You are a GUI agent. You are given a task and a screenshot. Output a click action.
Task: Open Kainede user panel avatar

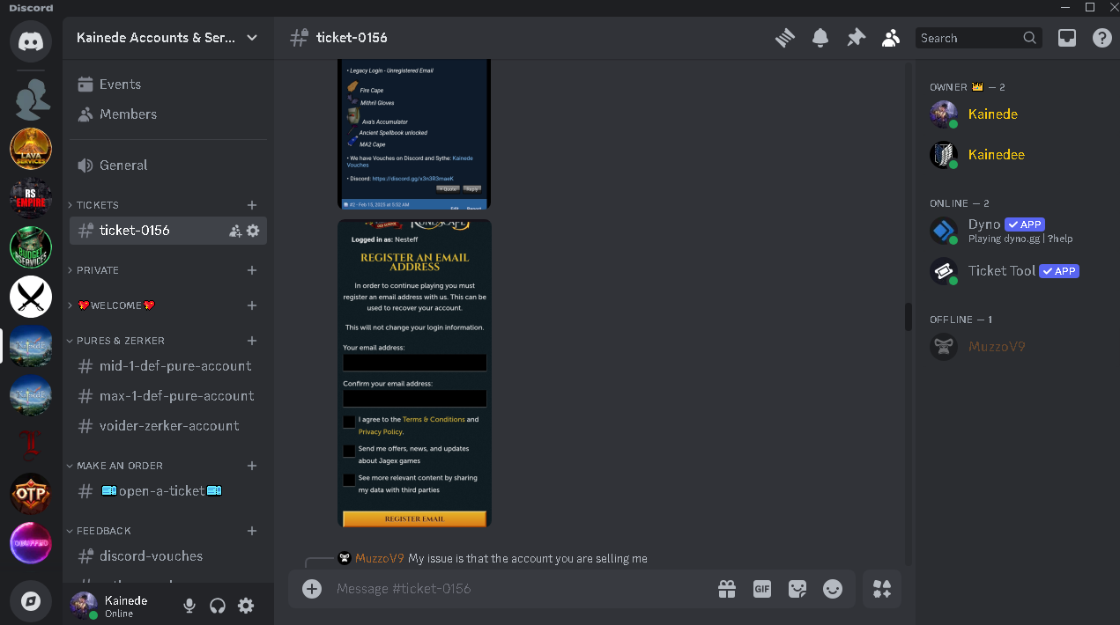pyautogui.click(x=84, y=606)
